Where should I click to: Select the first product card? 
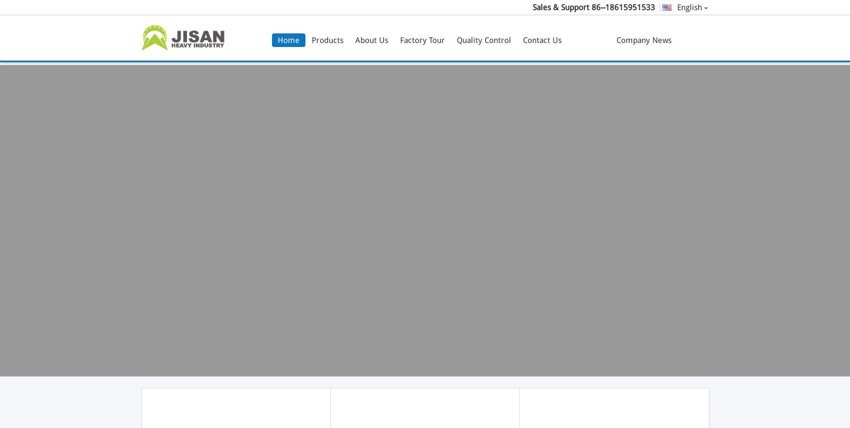[236, 408]
